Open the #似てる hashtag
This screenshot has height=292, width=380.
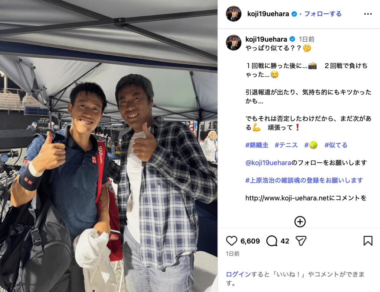coord(336,145)
